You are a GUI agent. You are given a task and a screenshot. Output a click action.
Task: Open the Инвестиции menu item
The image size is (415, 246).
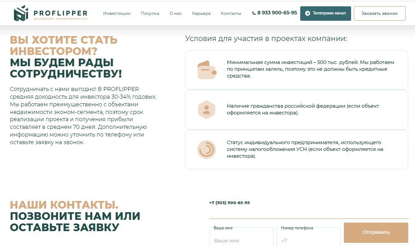point(117,13)
